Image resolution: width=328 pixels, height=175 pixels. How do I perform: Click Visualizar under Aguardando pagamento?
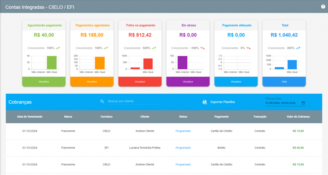click(x=44, y=82)
